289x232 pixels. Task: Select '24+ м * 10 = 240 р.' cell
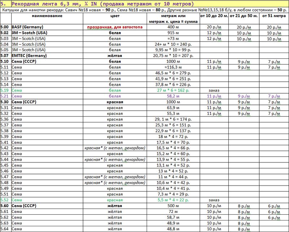(173, 44)
